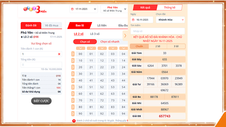The height and width of the screenshot is (127, 226).
Task: Pick number 94 in grid
Action: 123,114
